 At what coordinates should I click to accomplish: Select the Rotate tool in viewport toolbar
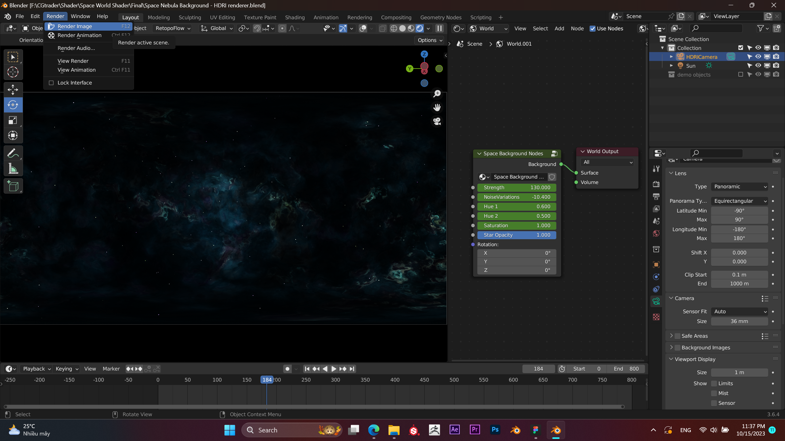click(x=13, y=105)
